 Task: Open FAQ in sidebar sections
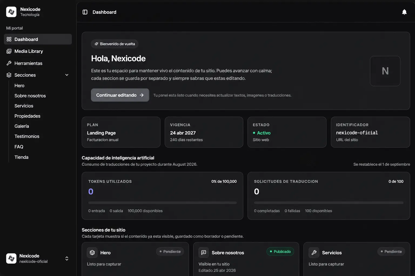[19, 147]
